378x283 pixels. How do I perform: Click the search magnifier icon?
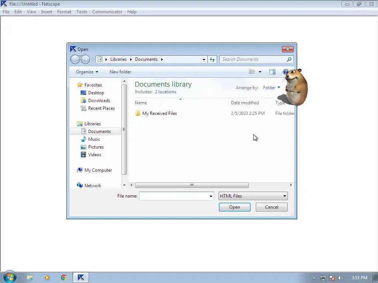click(x=289, y=59)
